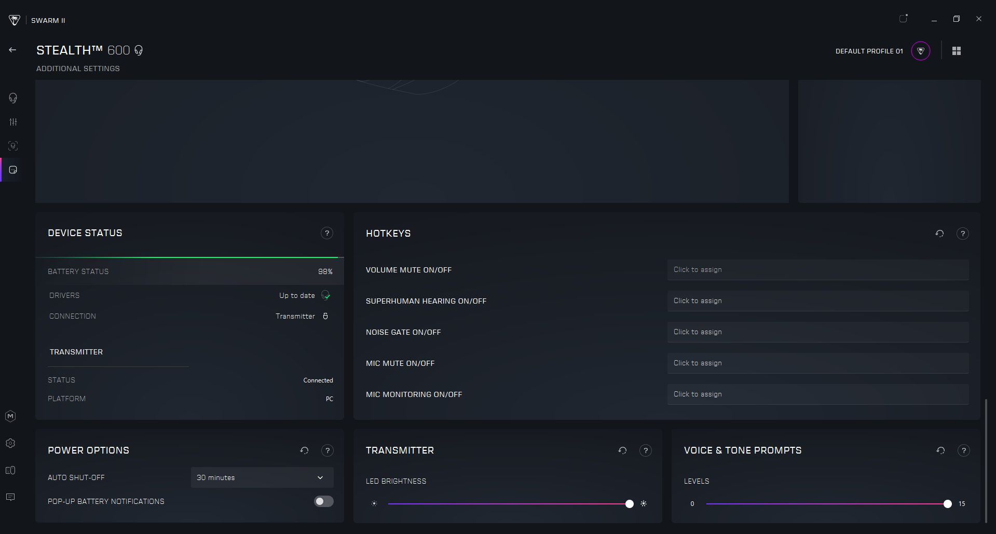Open the device manager sidebar icon
The height and width of the screenshot is (534, 996).
click(x=10, y=470)
